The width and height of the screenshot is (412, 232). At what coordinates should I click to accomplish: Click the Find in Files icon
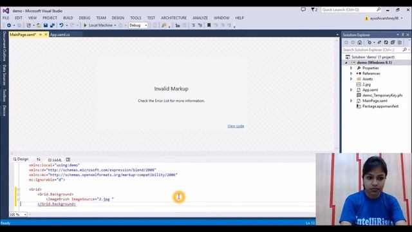click(164, 25)
